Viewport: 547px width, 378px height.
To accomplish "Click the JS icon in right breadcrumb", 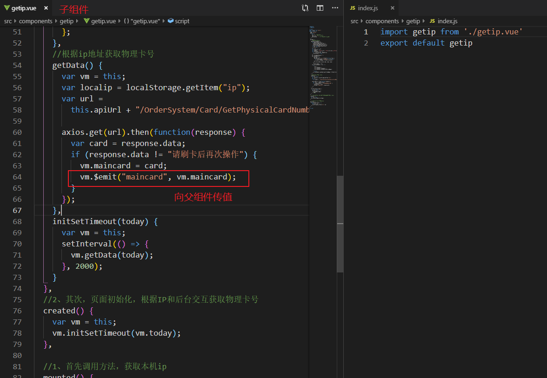I will pyautogui.click(x=432, y=21).
